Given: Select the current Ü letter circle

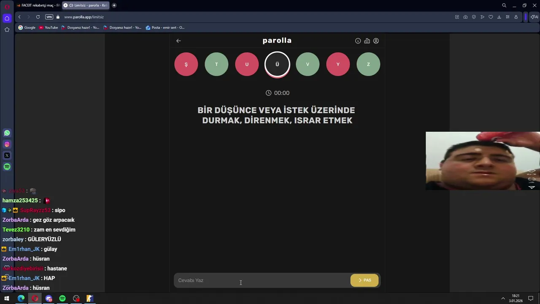Looking at the screenshot, I should click(277, 64).
